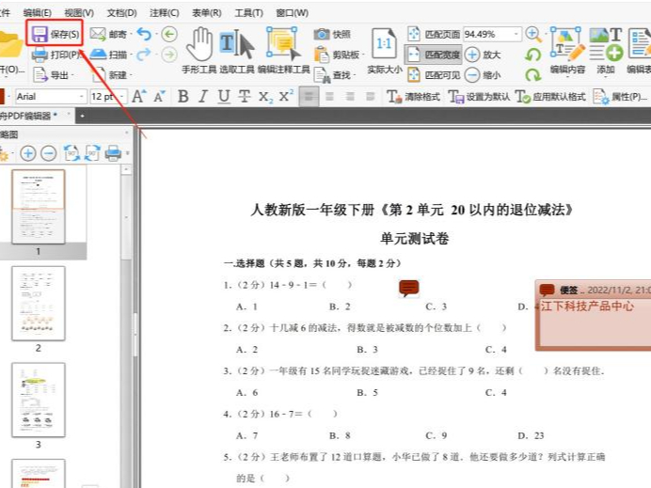Click the Find (查找) icon
651x488 pixels.
[322, 75]
